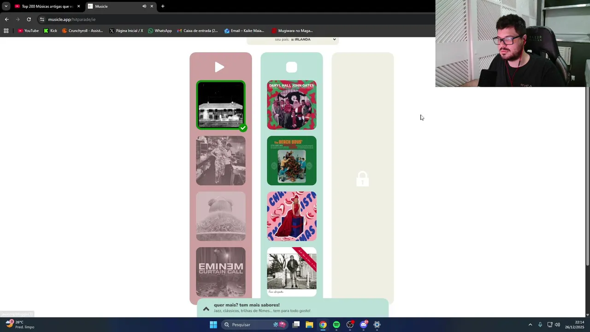The height and width of the screenshot is (332, 590).
Task: Open the volume control in system tray
Action: pos(557,325)
